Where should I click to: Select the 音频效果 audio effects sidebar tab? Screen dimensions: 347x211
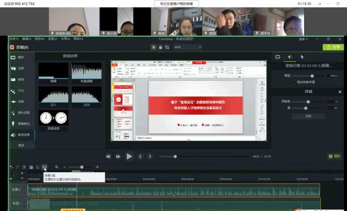pos(22,135)
